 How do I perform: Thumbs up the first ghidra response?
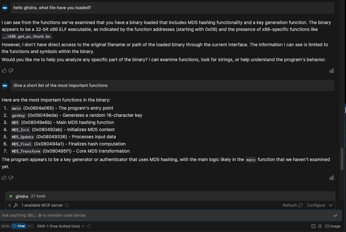coord(4,71)
